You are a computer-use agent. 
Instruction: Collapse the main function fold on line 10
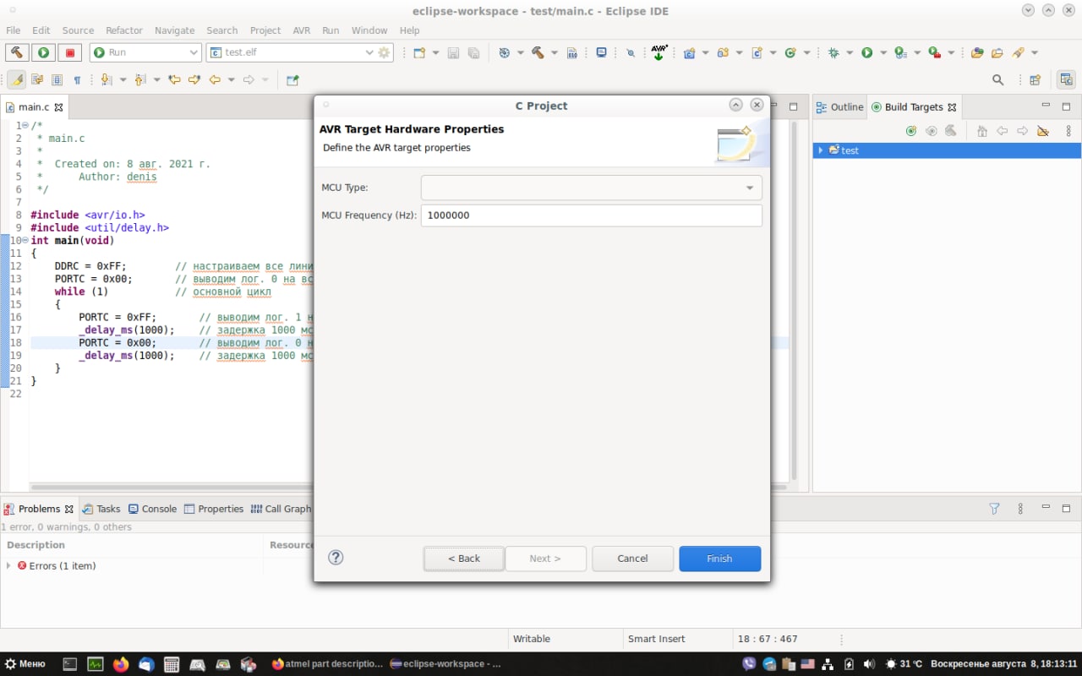[x=25, y=241]
